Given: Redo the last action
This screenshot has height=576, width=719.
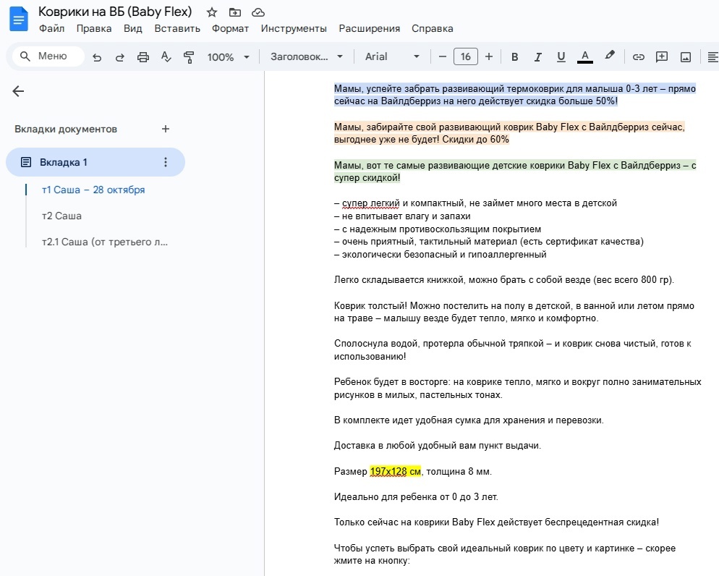Looking at the screenshot, I should click(119, 57).
